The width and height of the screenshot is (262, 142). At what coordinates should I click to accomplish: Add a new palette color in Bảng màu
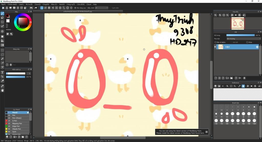[x=7, y=65]
